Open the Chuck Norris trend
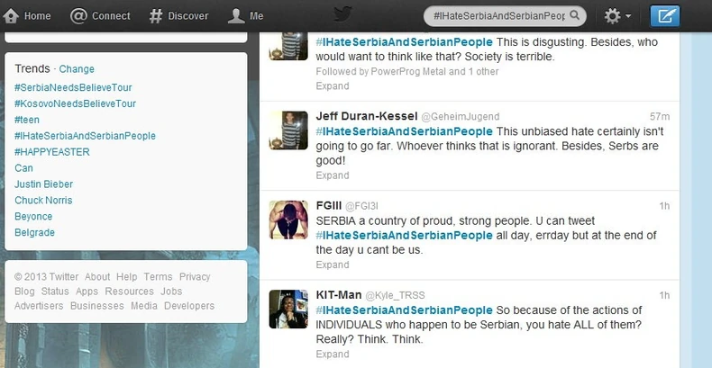The width and height of the screenshot is (712, 368). coord(43,201)
